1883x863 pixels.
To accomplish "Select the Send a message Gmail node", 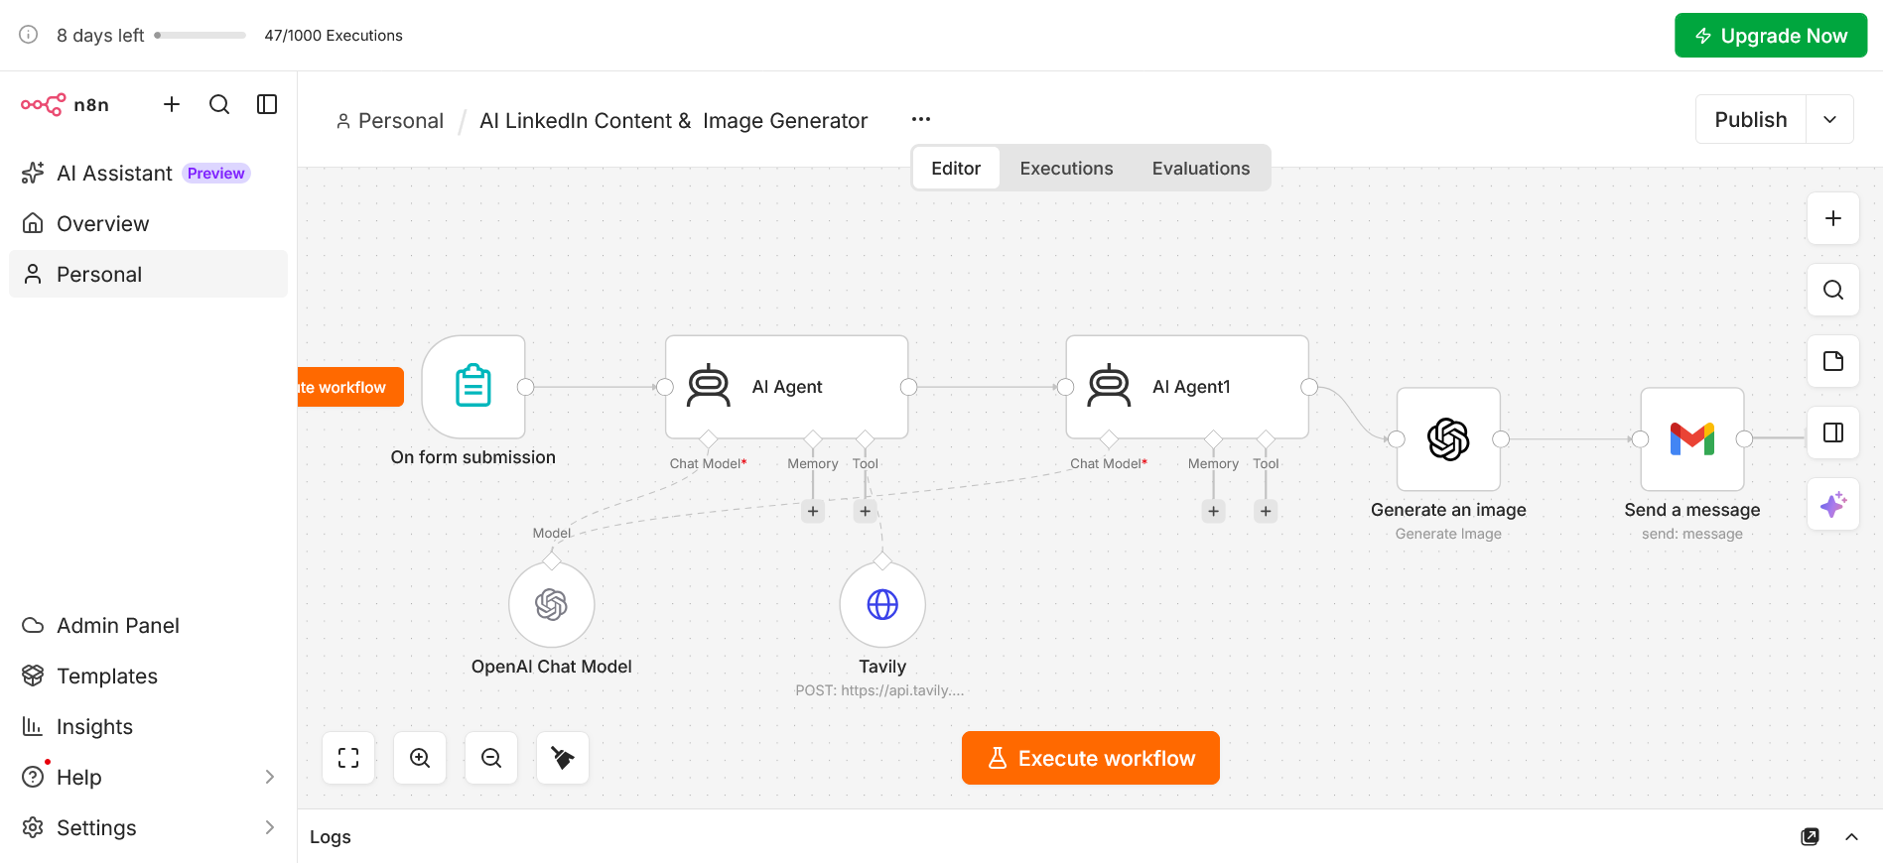I will [1692, 439].
